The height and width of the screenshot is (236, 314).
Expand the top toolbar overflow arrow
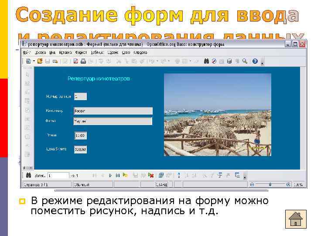pyautogui.click(x=262, y=63)
